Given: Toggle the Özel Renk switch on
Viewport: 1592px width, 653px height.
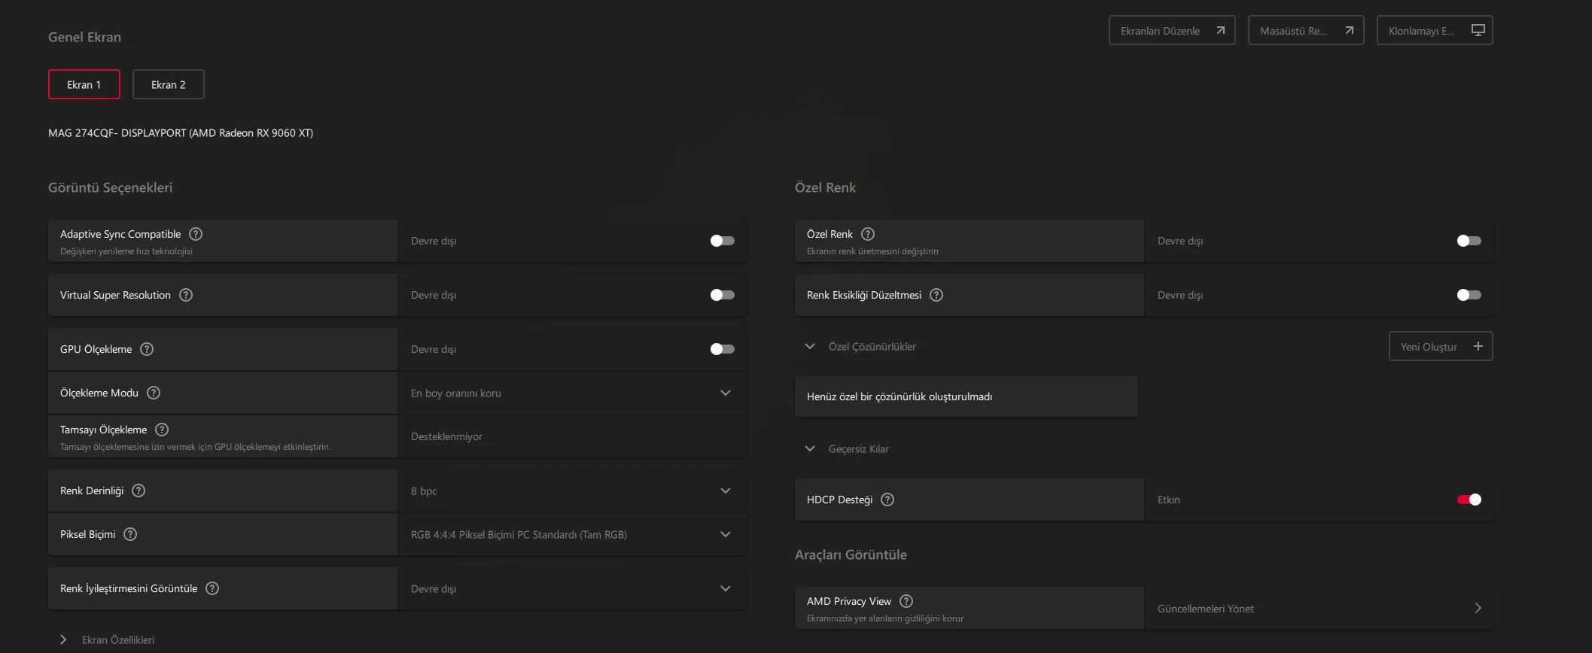Looking at the screenshot, I should point(1469,241).
